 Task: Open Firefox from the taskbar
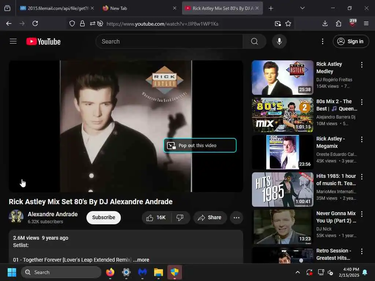point(110,272)
